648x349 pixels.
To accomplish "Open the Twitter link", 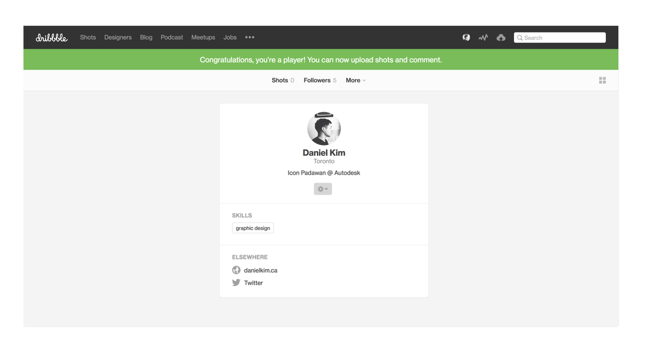I will point(253,283).
